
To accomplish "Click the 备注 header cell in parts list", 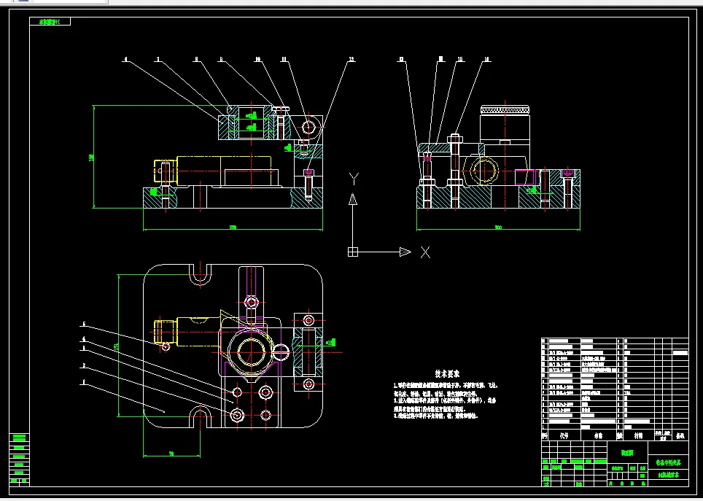I will [x=680, y=435].
